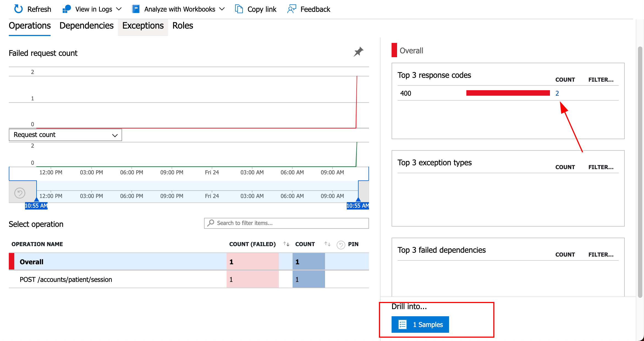Switch to the Dependencies tab
644x341 pixels.
pos(86,26)
